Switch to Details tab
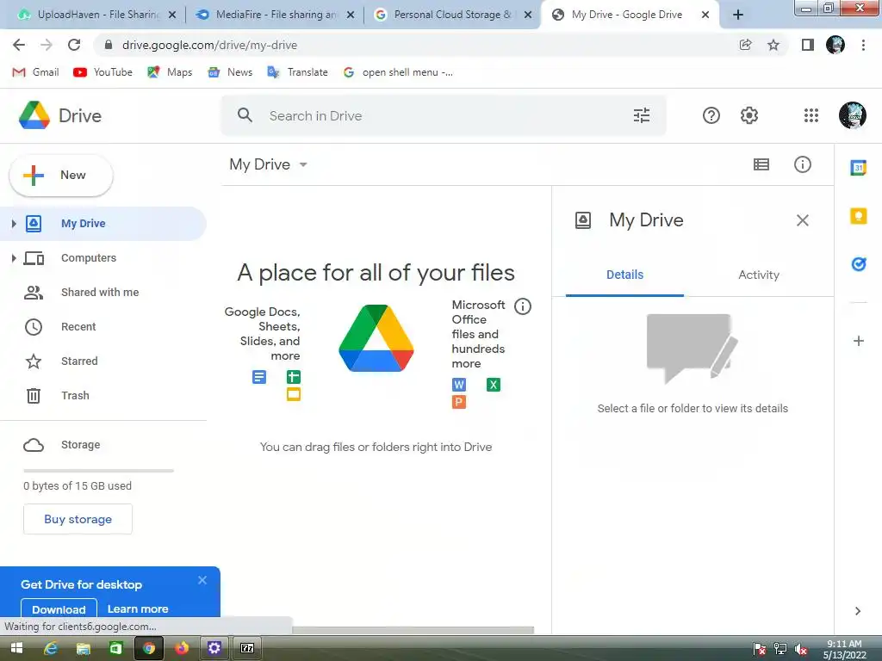The height and width of the screenshot is (661, 882). tap(624, 275)
